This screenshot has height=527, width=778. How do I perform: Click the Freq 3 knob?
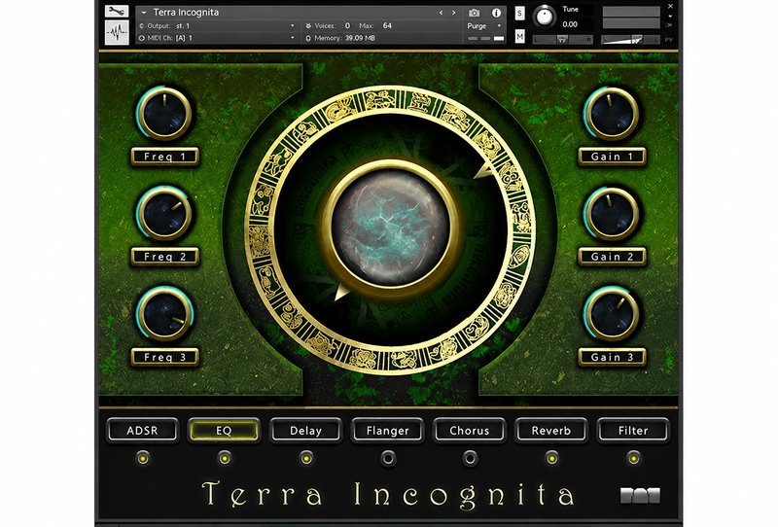tap(164, 314)
